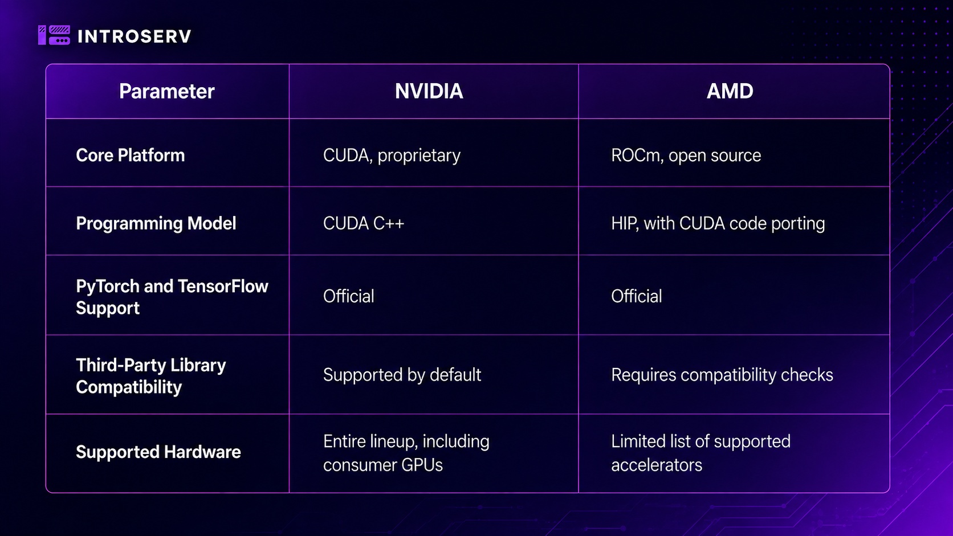
Task: Select the Parameter column header
Action: (x=167, y=91)
